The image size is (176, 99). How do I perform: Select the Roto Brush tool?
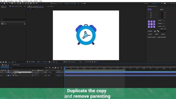tap(34, 4)
